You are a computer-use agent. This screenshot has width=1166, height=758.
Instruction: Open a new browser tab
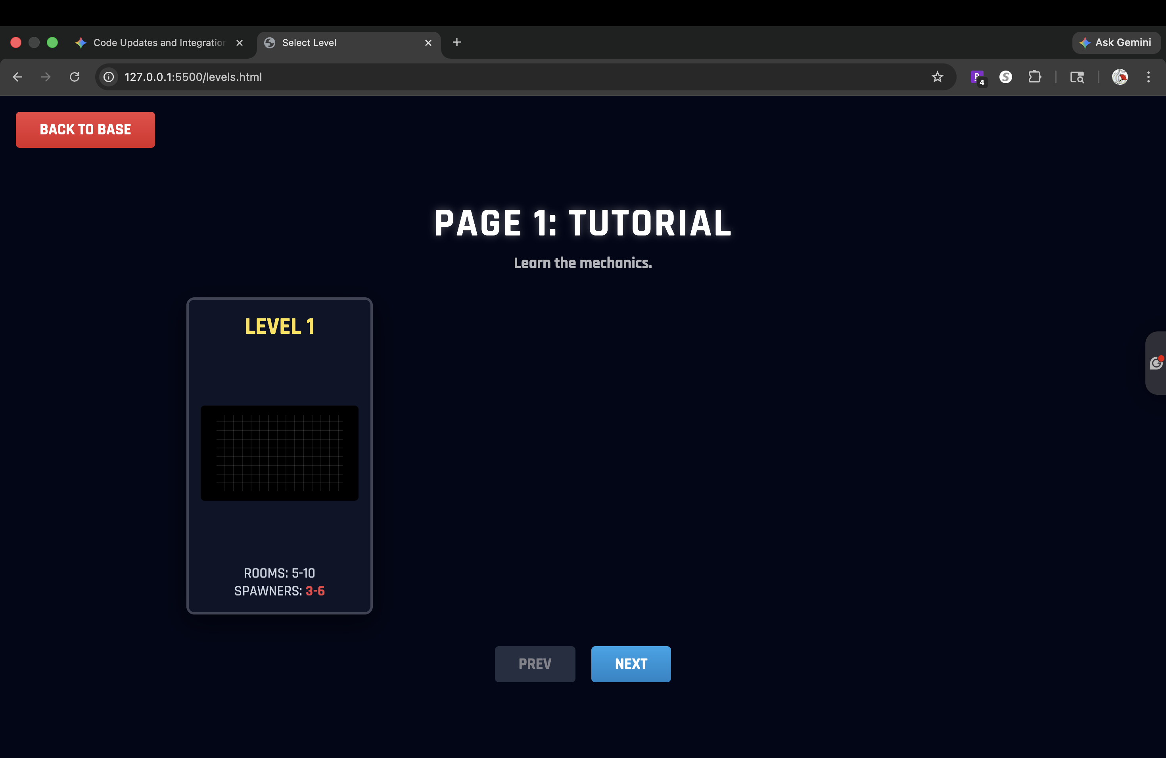(x=456, y=42)
